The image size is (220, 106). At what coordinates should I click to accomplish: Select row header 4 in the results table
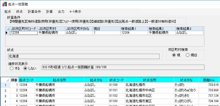[x=5, y=101]
